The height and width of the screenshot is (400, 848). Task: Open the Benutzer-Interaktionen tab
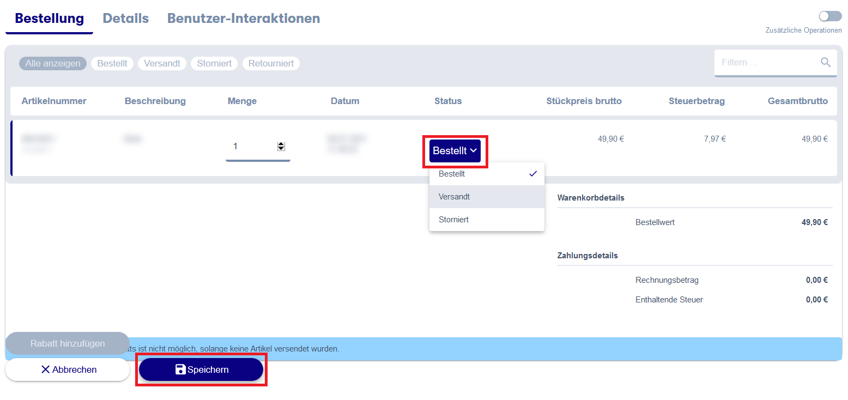(x=243, y=19)
